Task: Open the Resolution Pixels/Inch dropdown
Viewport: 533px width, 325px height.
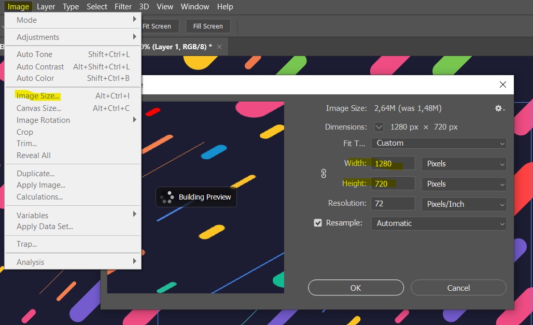Action: coord(464,204)
